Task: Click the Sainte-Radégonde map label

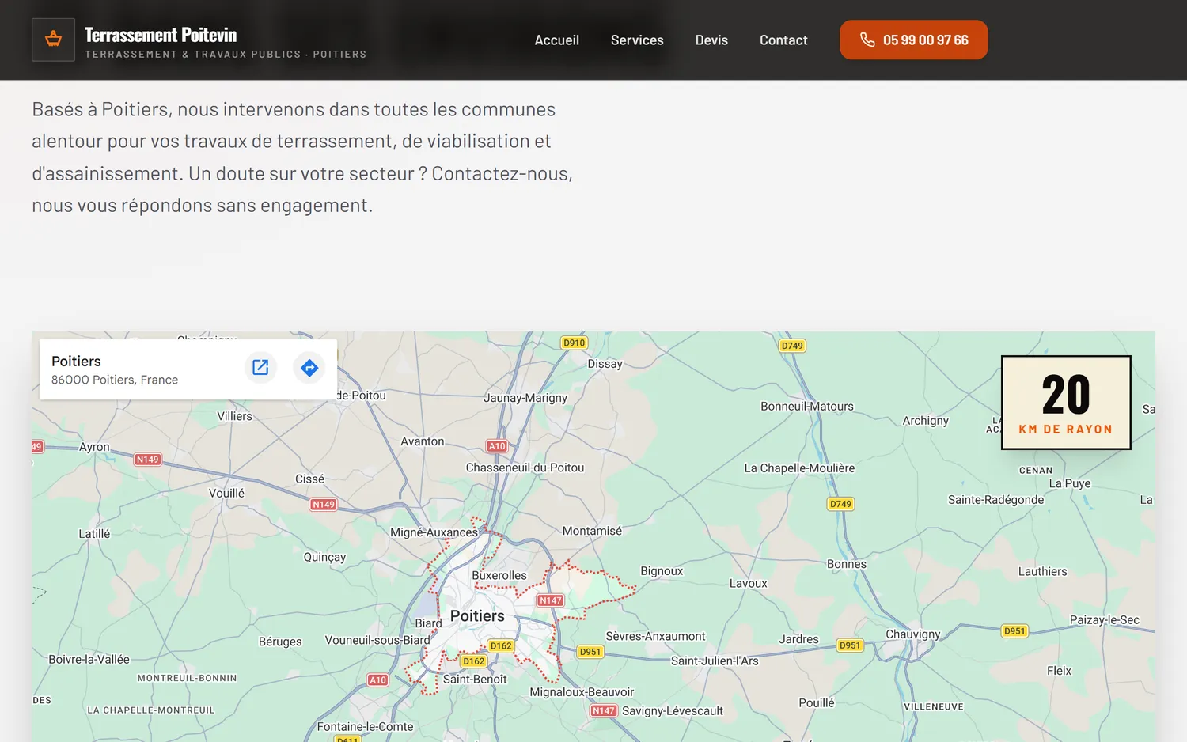Action: [x=995, y=500]
